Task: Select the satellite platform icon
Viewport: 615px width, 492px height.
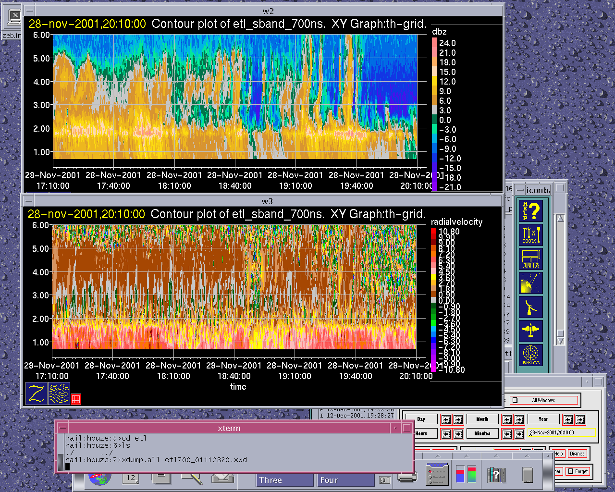Action: click(531, 283)
